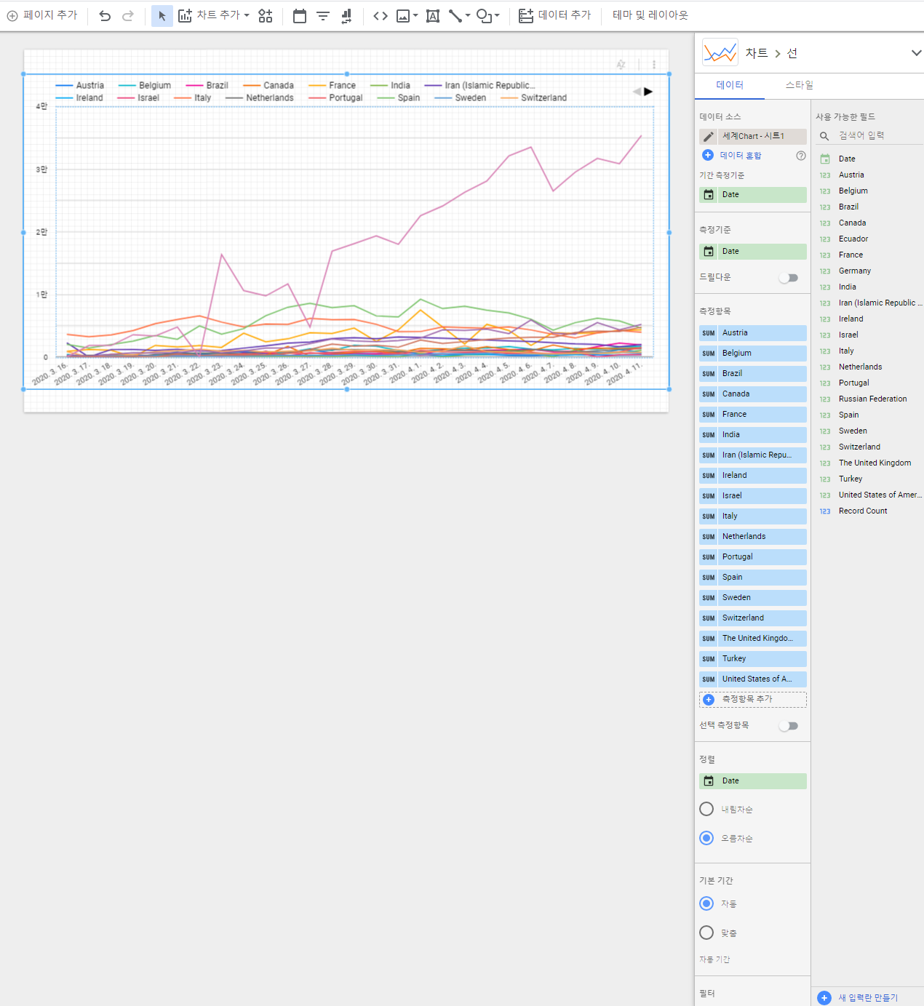Click the 검색어 입력 field search box

pos(867,136)
